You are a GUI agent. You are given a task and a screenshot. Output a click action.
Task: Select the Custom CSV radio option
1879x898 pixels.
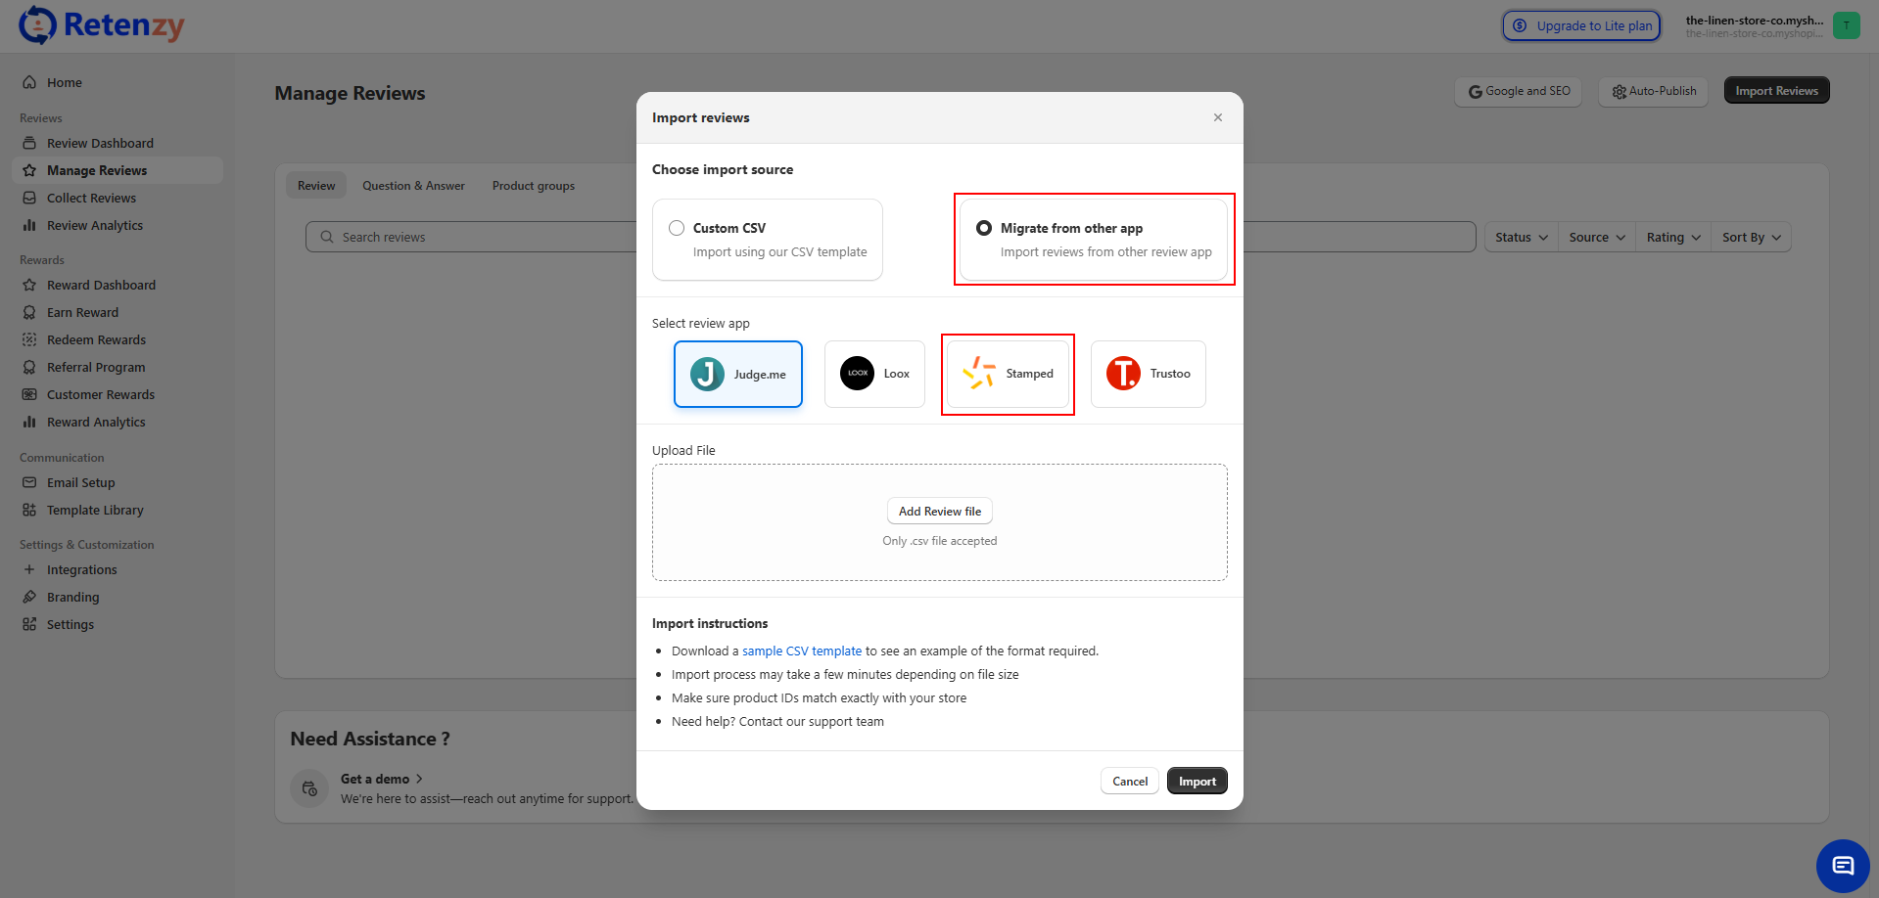point(677,228)
